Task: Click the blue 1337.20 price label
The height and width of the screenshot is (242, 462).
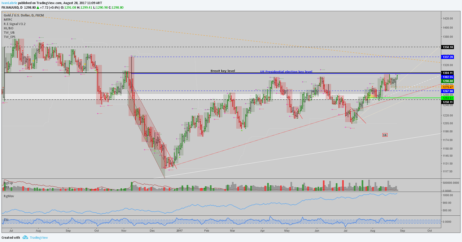Action: point(448,57)
